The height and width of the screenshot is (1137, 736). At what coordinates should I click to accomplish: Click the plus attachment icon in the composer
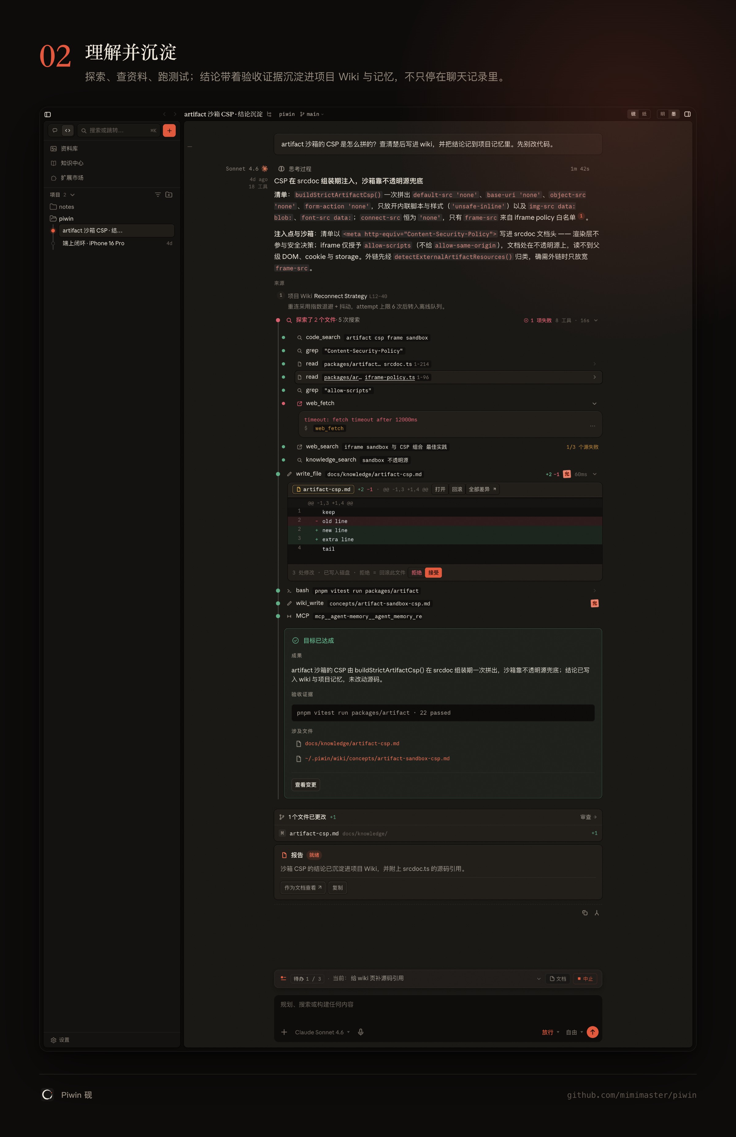(x=284, y=1032)
